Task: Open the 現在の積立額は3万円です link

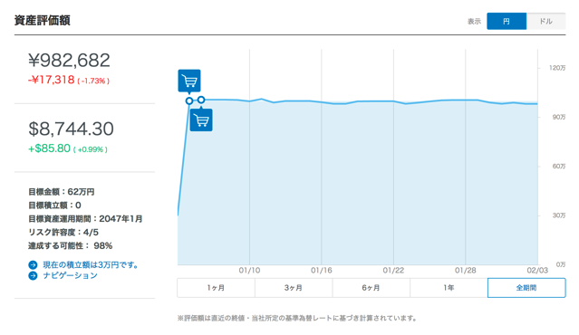Action: (91, 265)
